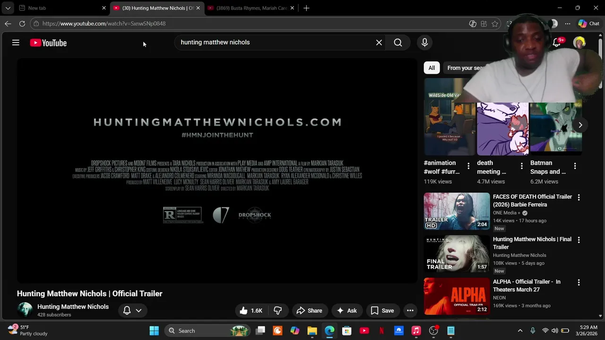This screenshot has height=340, width=605.
Task: Open the Hunting Matthew Nichols channel name
Action: [x=73, y=306]
